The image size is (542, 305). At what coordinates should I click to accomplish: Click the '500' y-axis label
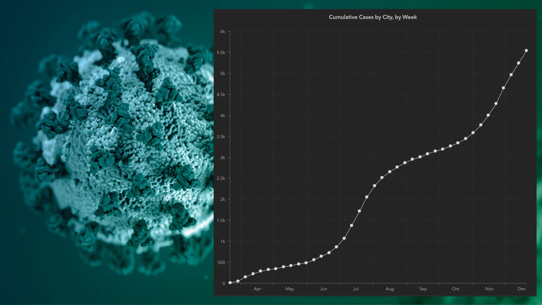pyautogui.click(x=221, y=263)
